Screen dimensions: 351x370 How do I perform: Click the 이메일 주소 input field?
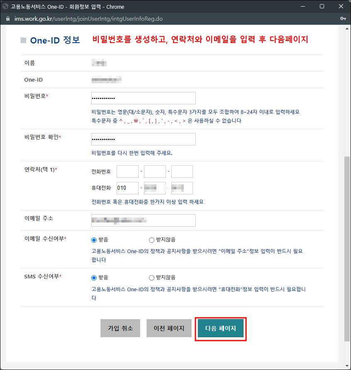[143, 220]
